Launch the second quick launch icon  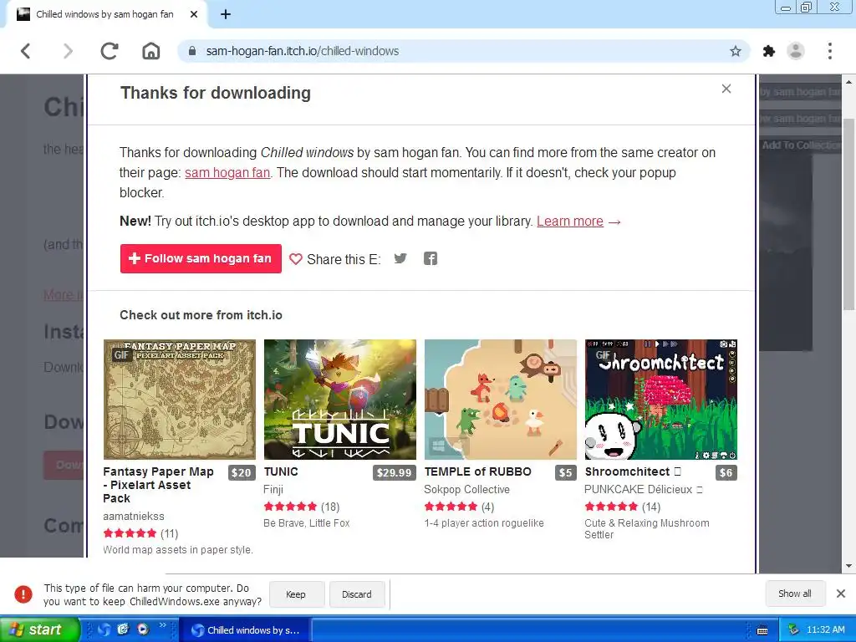point(124,629)
